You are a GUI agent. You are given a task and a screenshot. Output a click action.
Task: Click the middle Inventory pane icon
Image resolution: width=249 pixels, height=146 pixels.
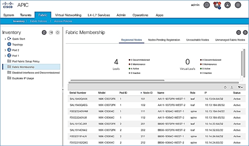51,33
